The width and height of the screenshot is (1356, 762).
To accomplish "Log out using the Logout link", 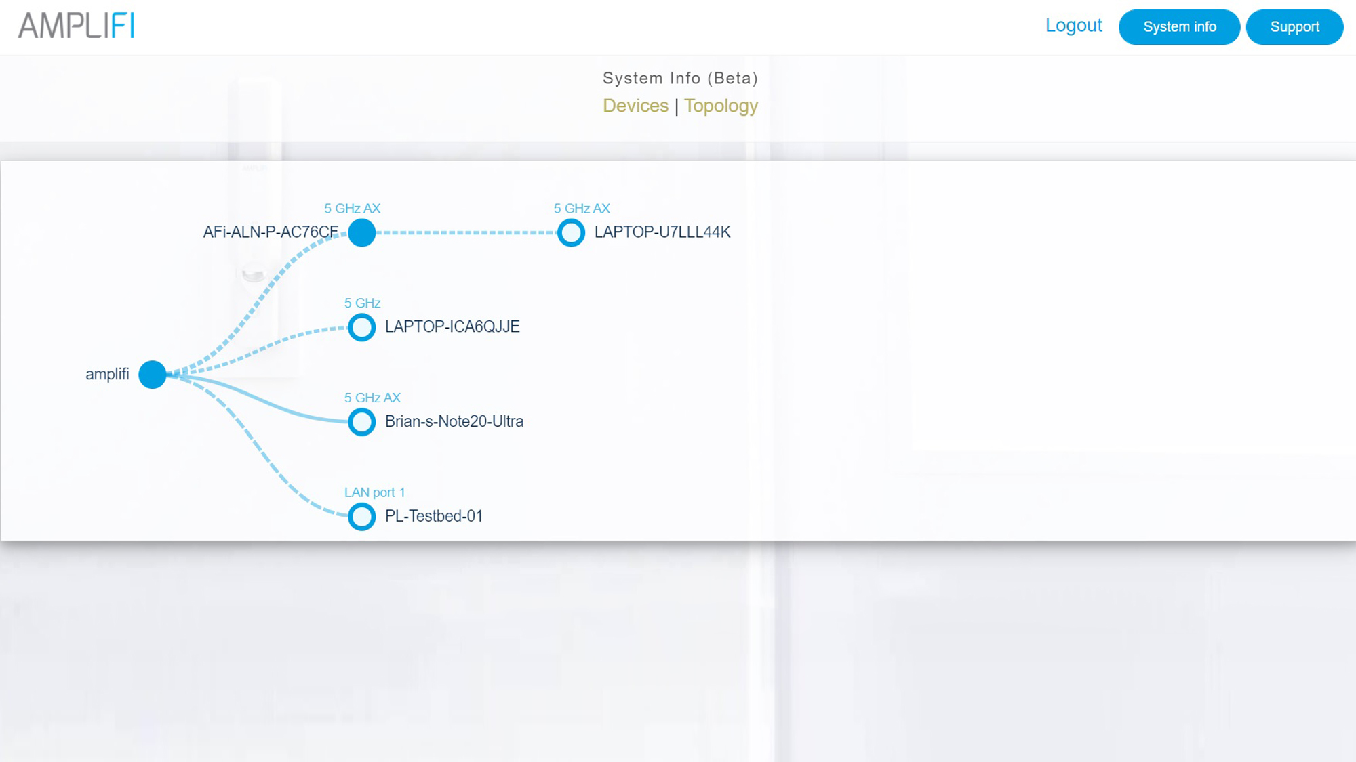I will (x=1073, y=26).
